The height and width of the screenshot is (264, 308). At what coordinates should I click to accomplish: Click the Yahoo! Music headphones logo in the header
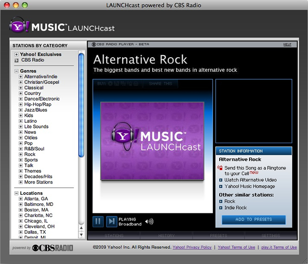click(19, 25)
